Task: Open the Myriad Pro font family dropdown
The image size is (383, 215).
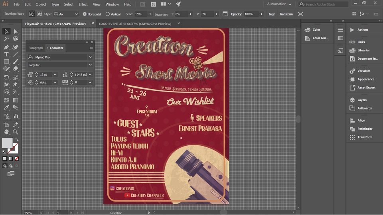Action: [90, 57]
